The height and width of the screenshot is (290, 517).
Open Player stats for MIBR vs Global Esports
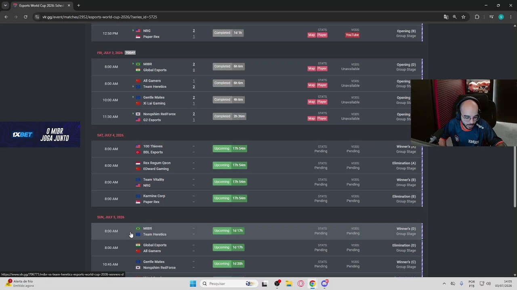click(322, 68)
